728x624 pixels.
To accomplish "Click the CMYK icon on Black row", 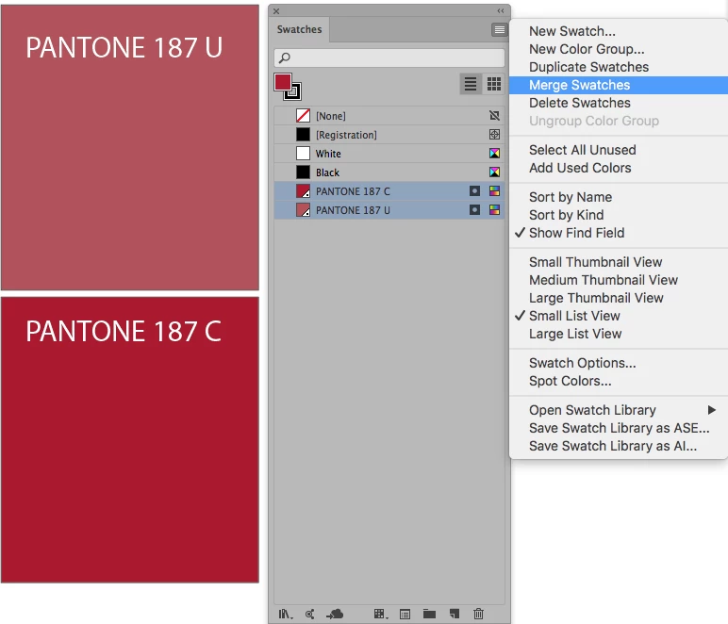I will [494, 172].
